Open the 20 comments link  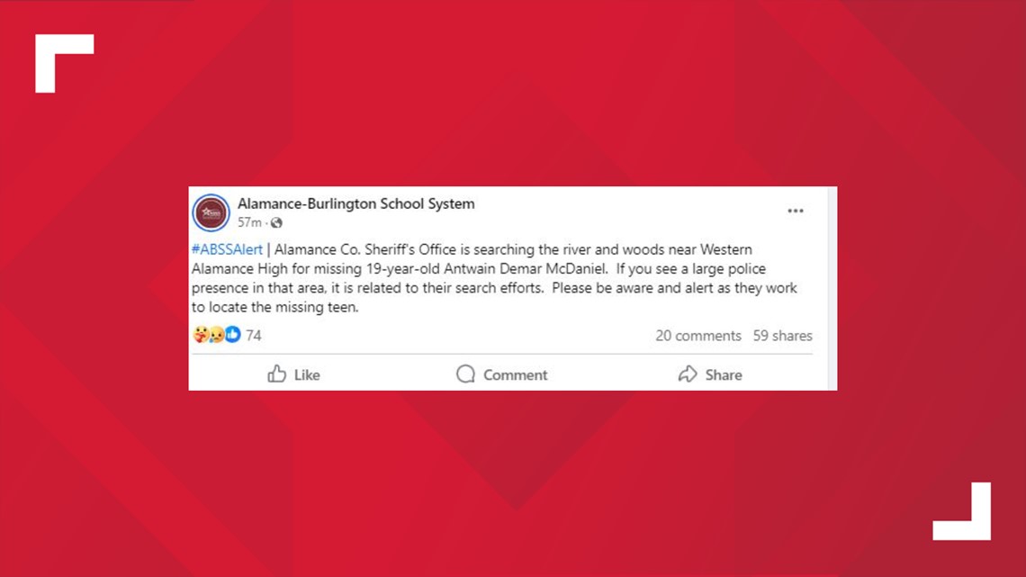(x=698, y=336)
